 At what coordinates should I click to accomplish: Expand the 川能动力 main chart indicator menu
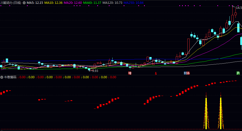pos(24,3)
